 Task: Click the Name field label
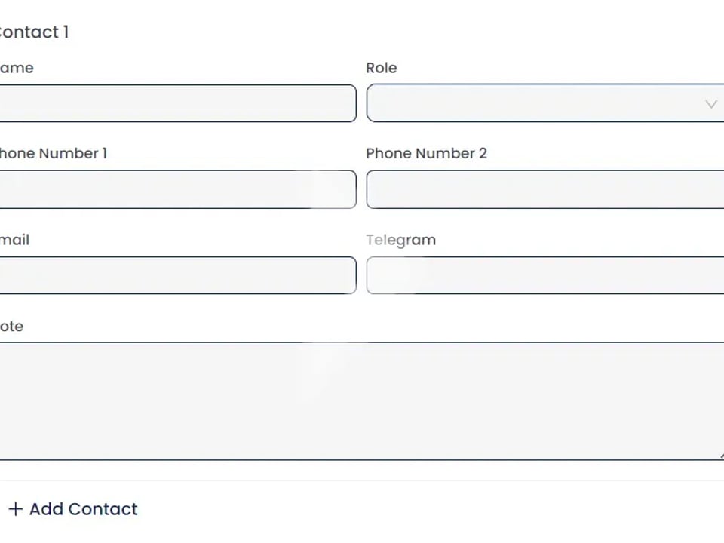(17, 68)
